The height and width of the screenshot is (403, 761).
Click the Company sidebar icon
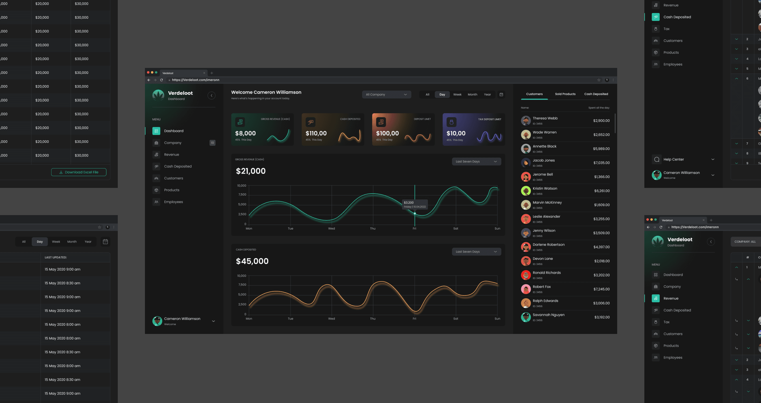156,143
